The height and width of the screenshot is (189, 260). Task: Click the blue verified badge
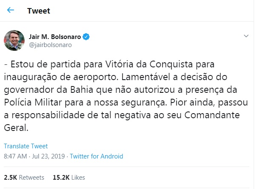coord(86,37)
